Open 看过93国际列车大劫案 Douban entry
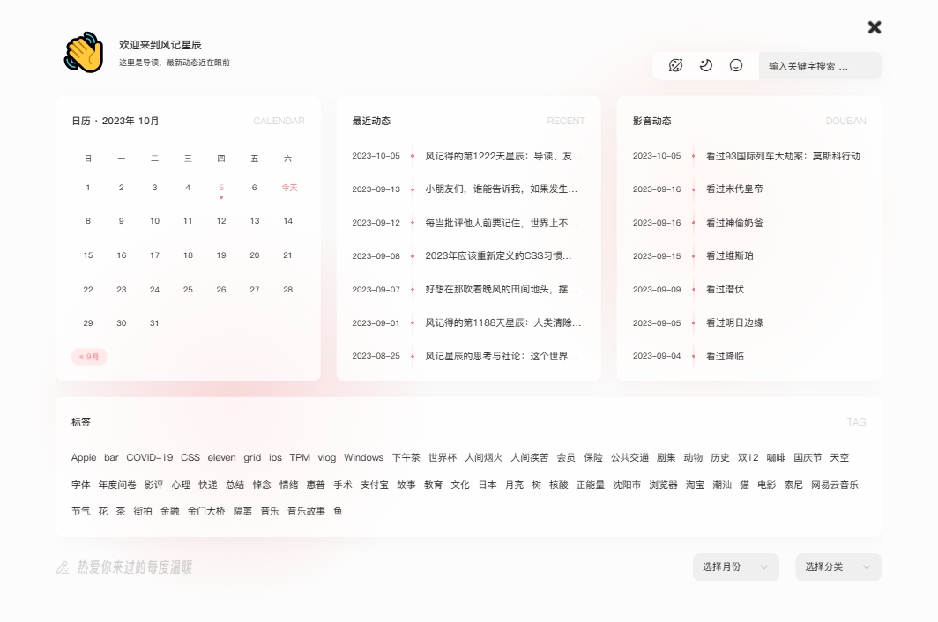The image size is (938, 622). (x=782, y=156)
